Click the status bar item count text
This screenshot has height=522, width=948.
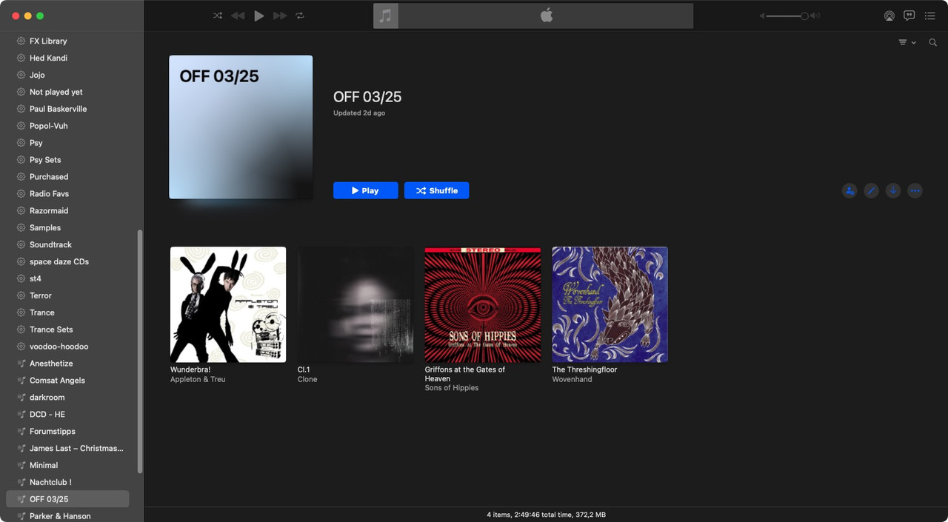point(546,515)
